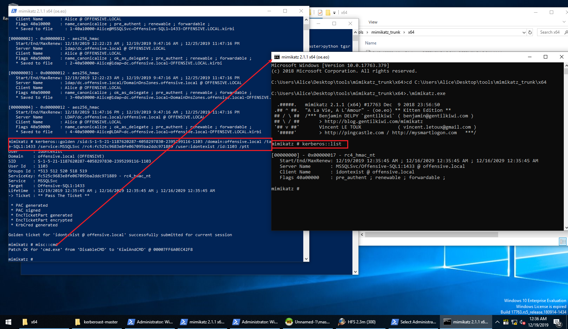This screenshot has height=329, width=568.
Task: Open the View tab in File Explorer
Action: click(373, 22)
